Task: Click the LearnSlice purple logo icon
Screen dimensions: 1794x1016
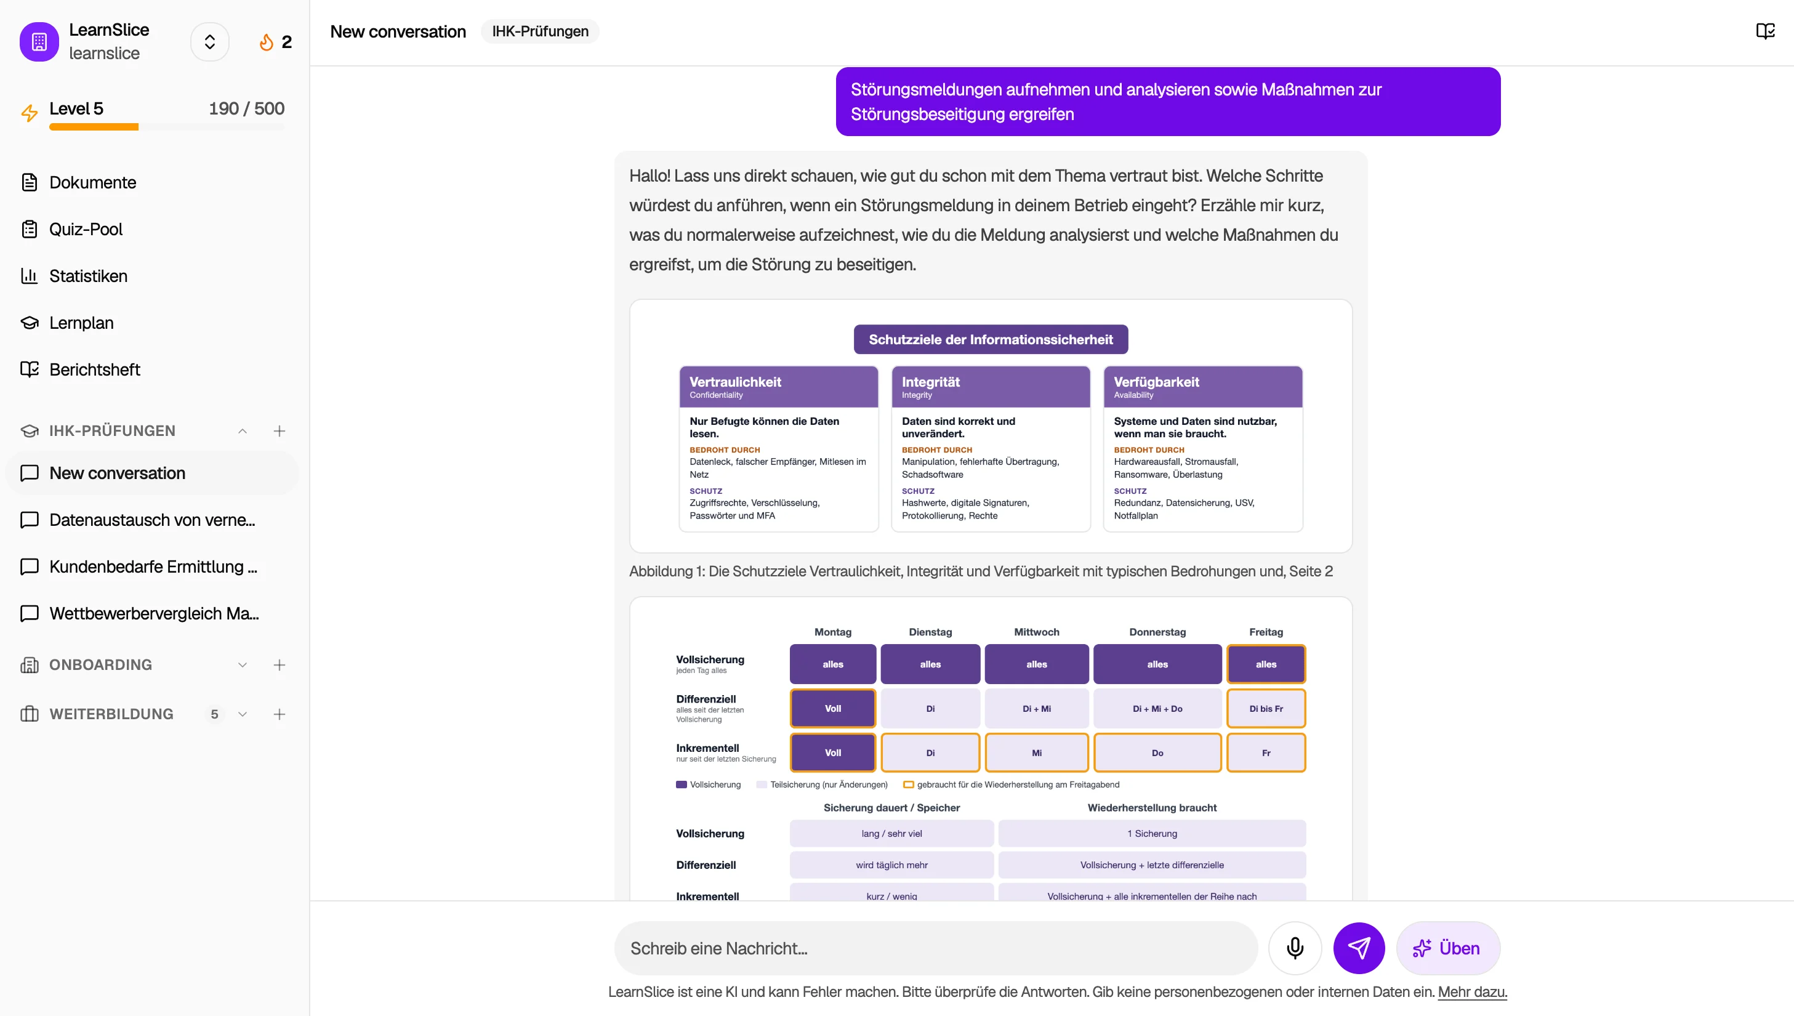Action: (39, 42)
